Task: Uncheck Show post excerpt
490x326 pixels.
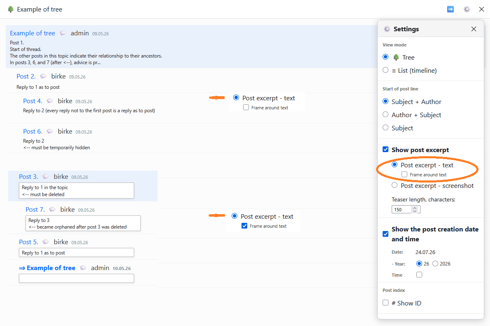Action: (385, 149)
